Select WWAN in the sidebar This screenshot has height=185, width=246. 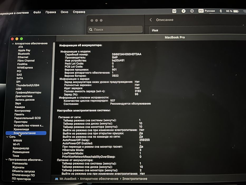coord(17,141)
